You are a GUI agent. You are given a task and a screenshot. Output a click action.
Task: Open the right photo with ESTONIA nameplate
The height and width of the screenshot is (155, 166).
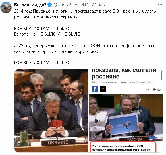[x=126, y=118]
